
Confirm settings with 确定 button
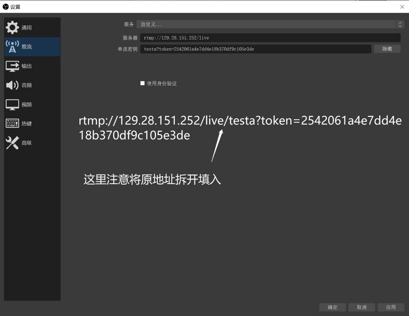(x=333, y=307)
